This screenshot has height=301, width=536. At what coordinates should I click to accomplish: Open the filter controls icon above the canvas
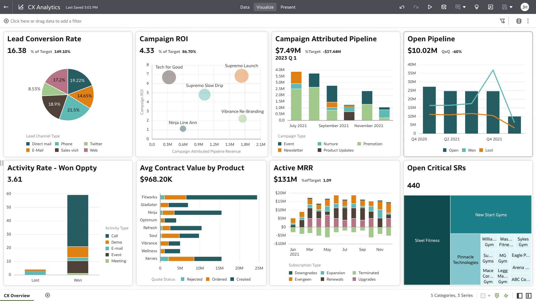pyautogui.click(x=503, y=21)
